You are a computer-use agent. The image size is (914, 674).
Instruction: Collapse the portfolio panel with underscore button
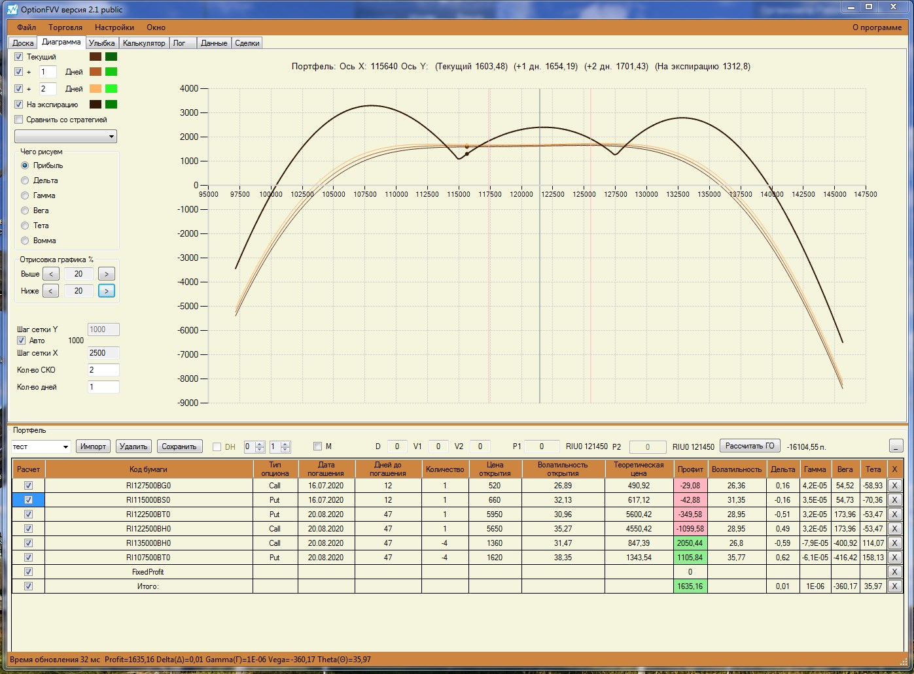[x=896, y=447]
